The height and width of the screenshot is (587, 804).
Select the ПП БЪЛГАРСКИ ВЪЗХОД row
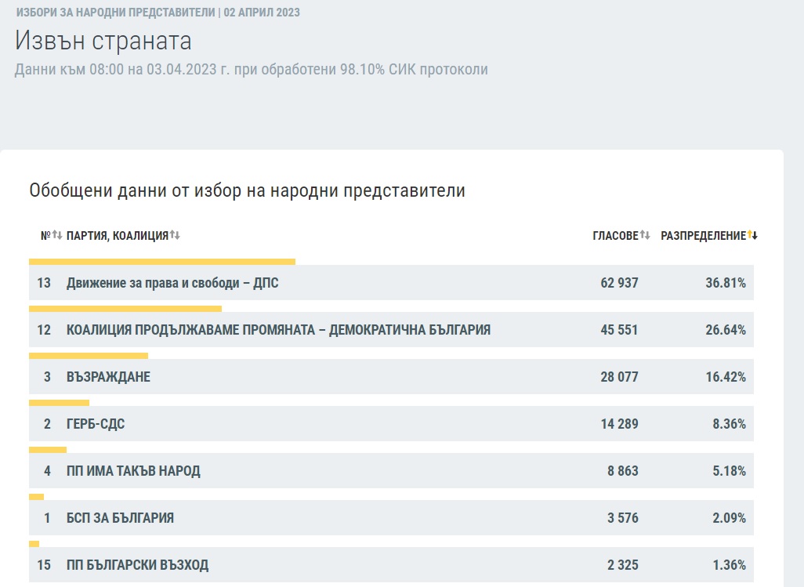coord(137,565)
